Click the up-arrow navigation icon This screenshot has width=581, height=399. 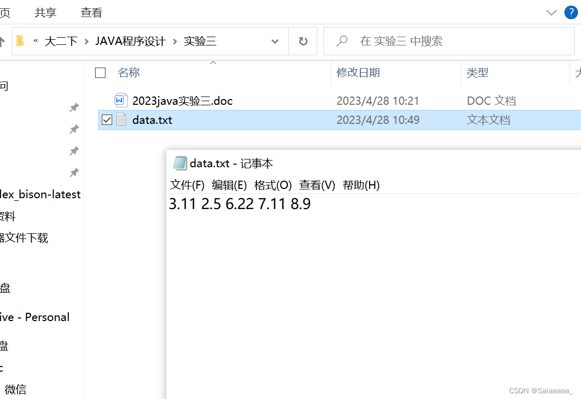[x=2, y=41]
